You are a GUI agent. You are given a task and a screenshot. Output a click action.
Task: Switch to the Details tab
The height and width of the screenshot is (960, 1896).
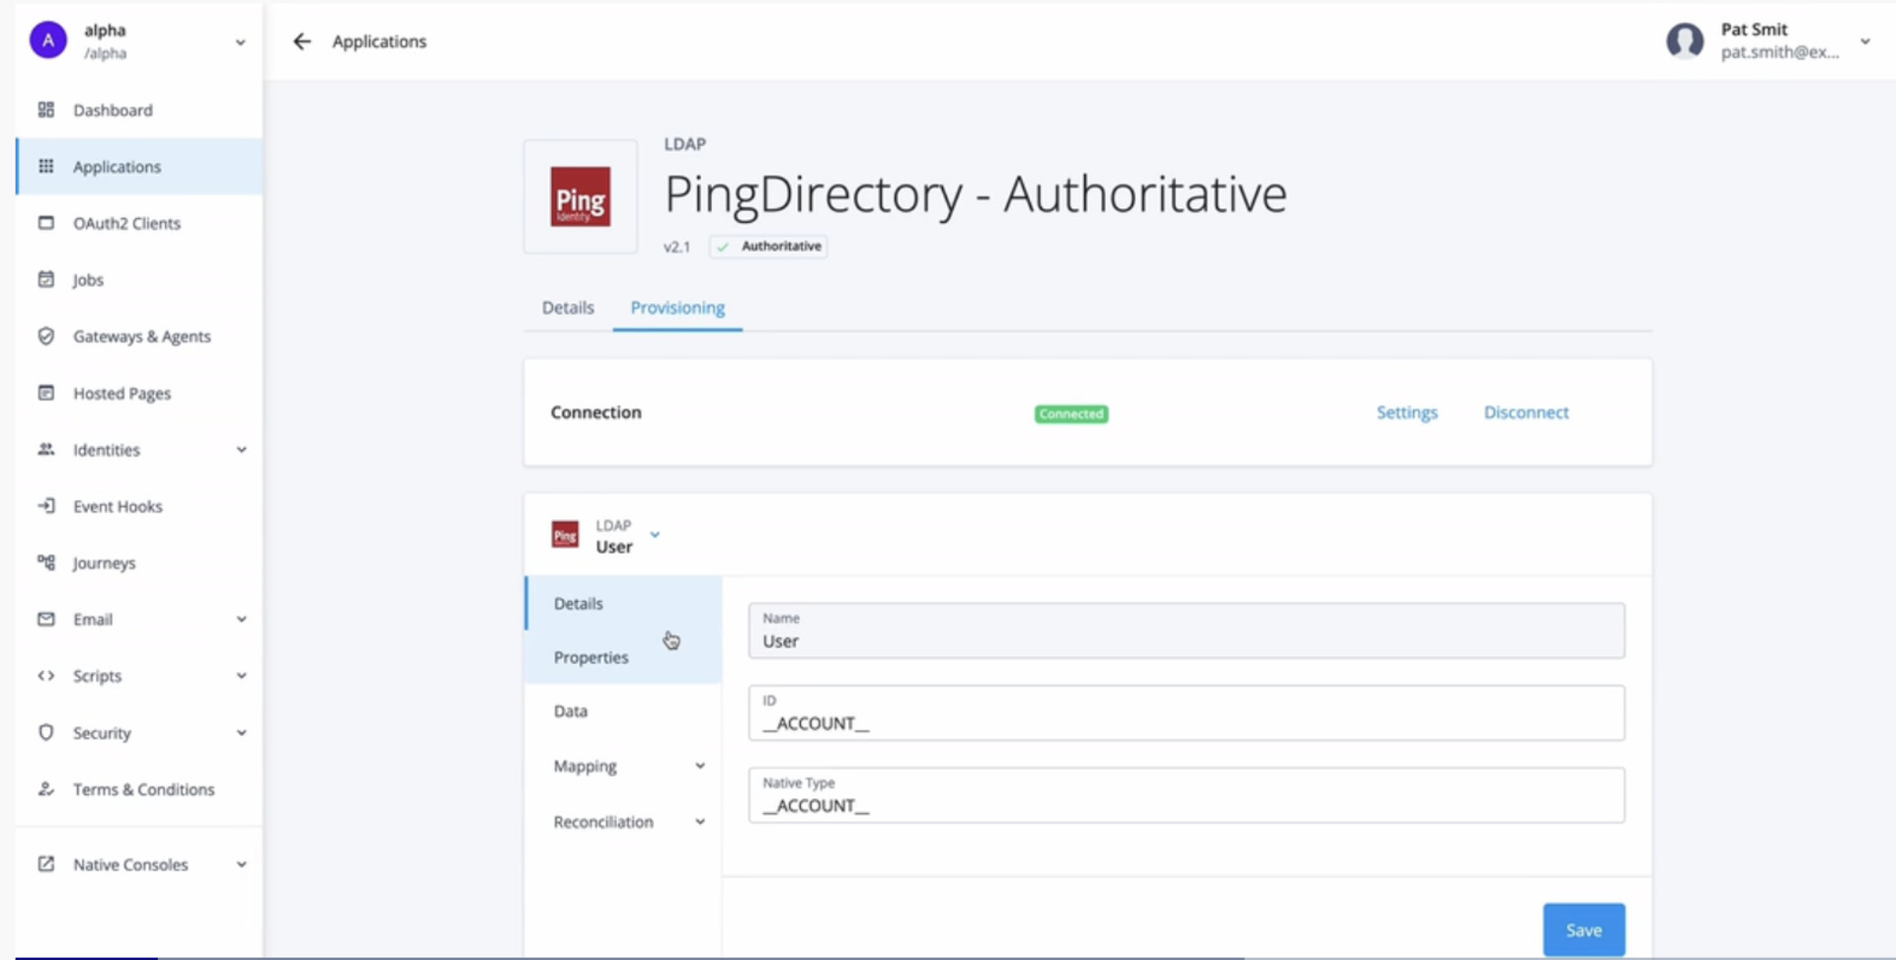point(567,307)
